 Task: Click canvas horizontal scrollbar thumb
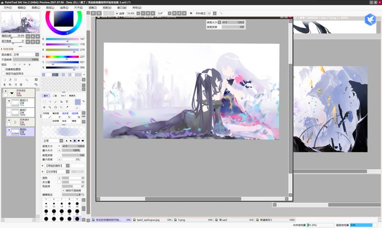coord(193,199)
